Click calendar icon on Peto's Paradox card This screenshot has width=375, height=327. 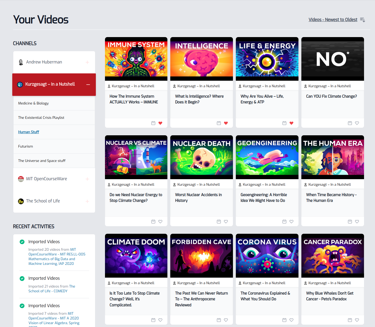click(x=350, y=320)
